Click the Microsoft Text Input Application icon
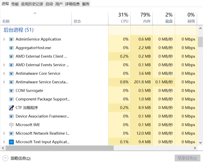The height and width of the screenshot is (166, 203). coord(11,142)
